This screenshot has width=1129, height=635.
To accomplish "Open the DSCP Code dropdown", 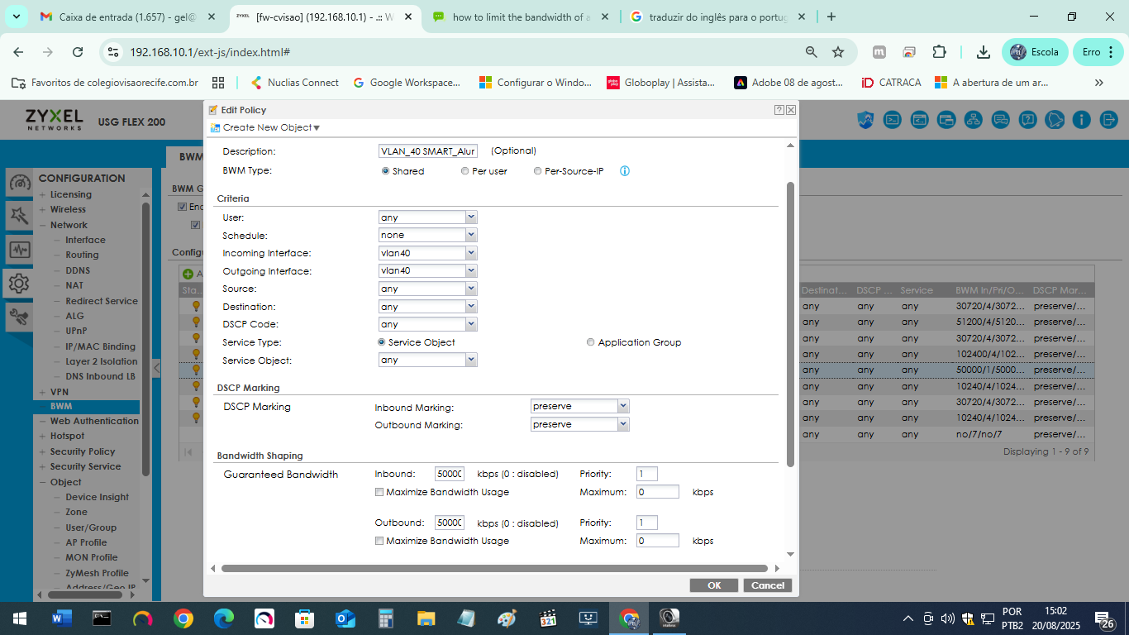I will click(471, 324).
